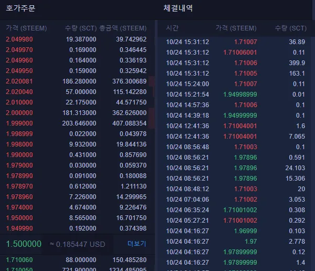
Task: Click 수량 (SCT) header in trade history
Action: [291, 28]
